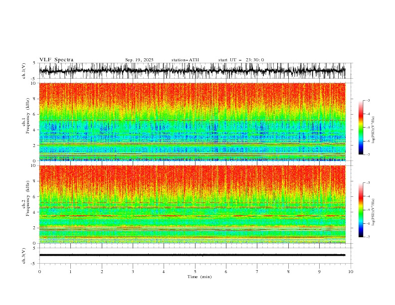Screen dimensions: 395x305
Task: Click the log(PSD) label beside ch.2 colorbar
Action: (x=373, y=212)
